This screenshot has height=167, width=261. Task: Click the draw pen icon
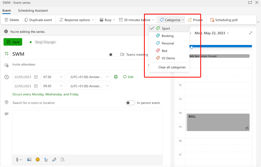point(54,160)
